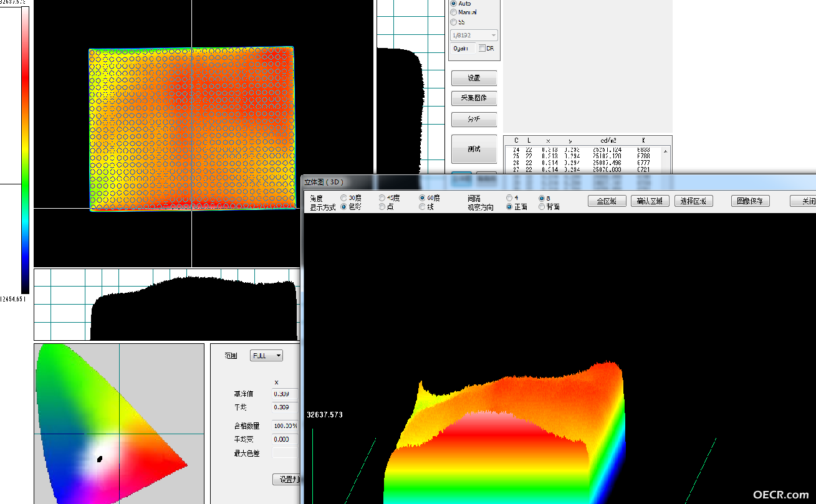Image resolution: width=816 pixels, height=504 pixels.
Task: Click the 立体图 (3D) window title bar
Action: coord(559,182)
